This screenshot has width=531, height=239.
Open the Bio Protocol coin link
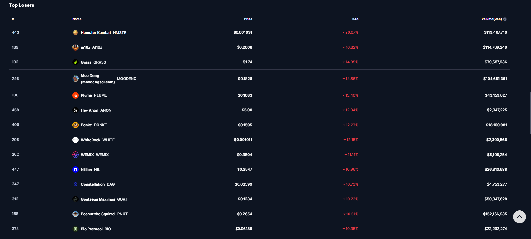92,229
